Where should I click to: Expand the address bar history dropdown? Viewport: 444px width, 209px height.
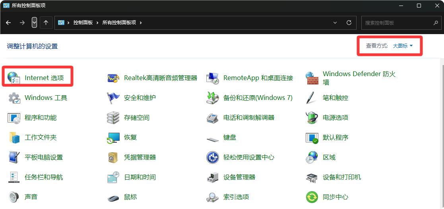335,23
